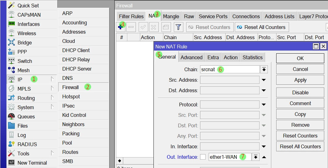This screenshot has width=328, height=168.
Task: Collapse the Out. Interface field arrow
Action: pos(264,157)
